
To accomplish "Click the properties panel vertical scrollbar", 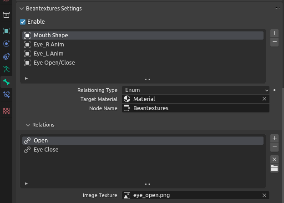I will pos(283,145).
